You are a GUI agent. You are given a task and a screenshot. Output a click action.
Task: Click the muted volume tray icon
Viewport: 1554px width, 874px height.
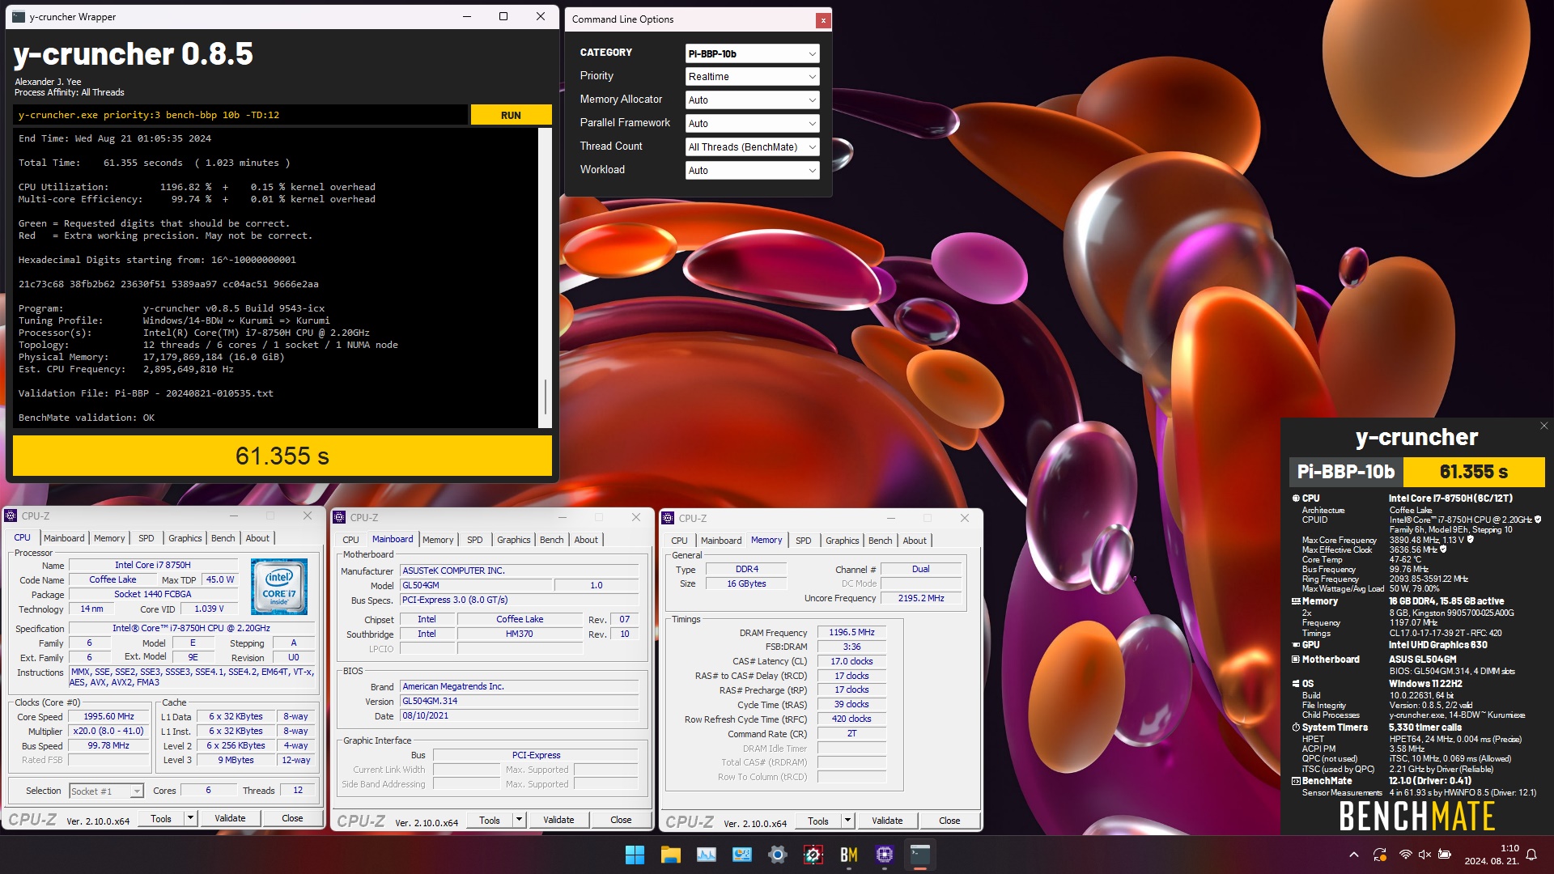tap(1424, 855)
